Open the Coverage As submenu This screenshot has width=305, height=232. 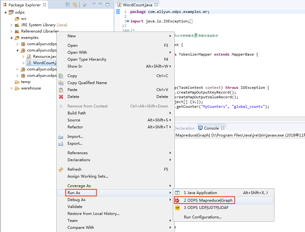[115, 186]
